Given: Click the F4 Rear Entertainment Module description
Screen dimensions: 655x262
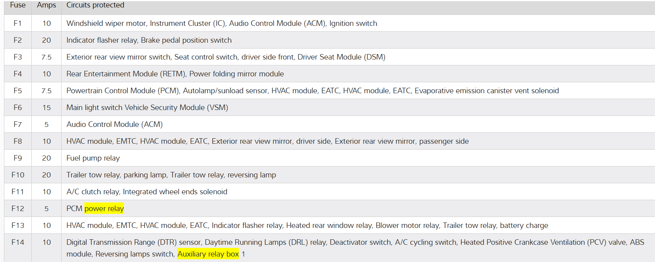Looking at the screenshot, I should click(175, 74).
